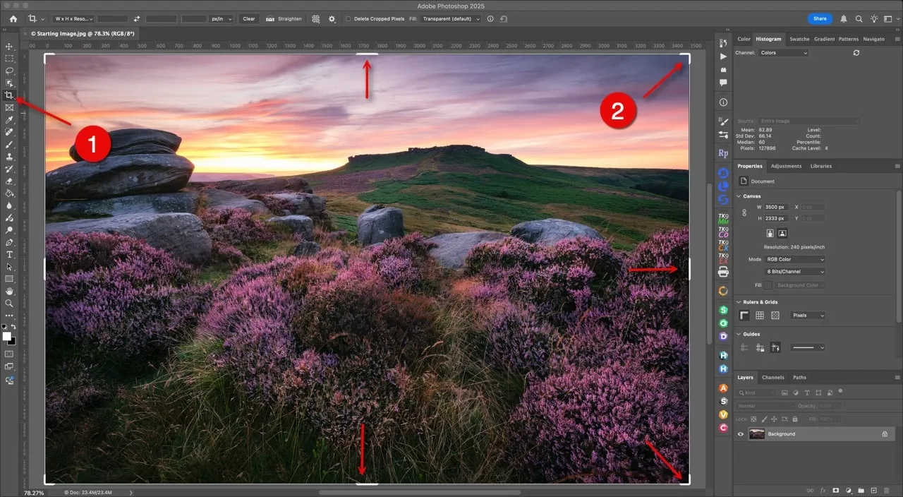The image size is (903, 497).
Task: Open crop overlay settings gear in options bar
Action: pos(332,19)
